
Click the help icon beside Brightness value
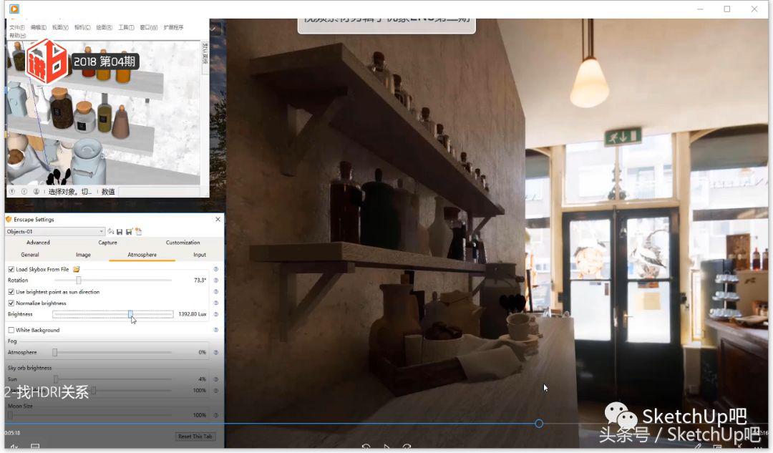coord(215,314)
